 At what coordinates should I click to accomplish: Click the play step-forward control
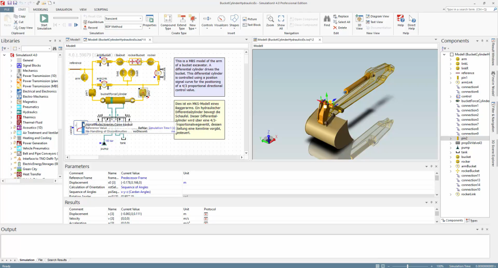tap(76, 25)
